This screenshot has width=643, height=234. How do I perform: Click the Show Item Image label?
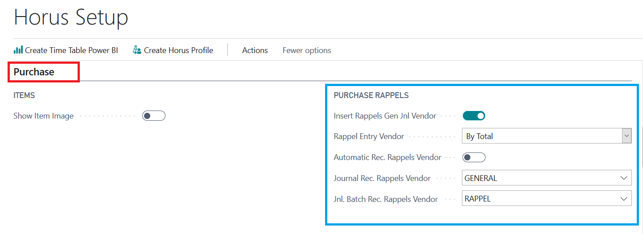43,116
